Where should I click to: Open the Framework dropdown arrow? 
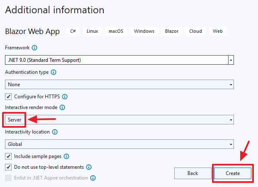coord(231,60)
